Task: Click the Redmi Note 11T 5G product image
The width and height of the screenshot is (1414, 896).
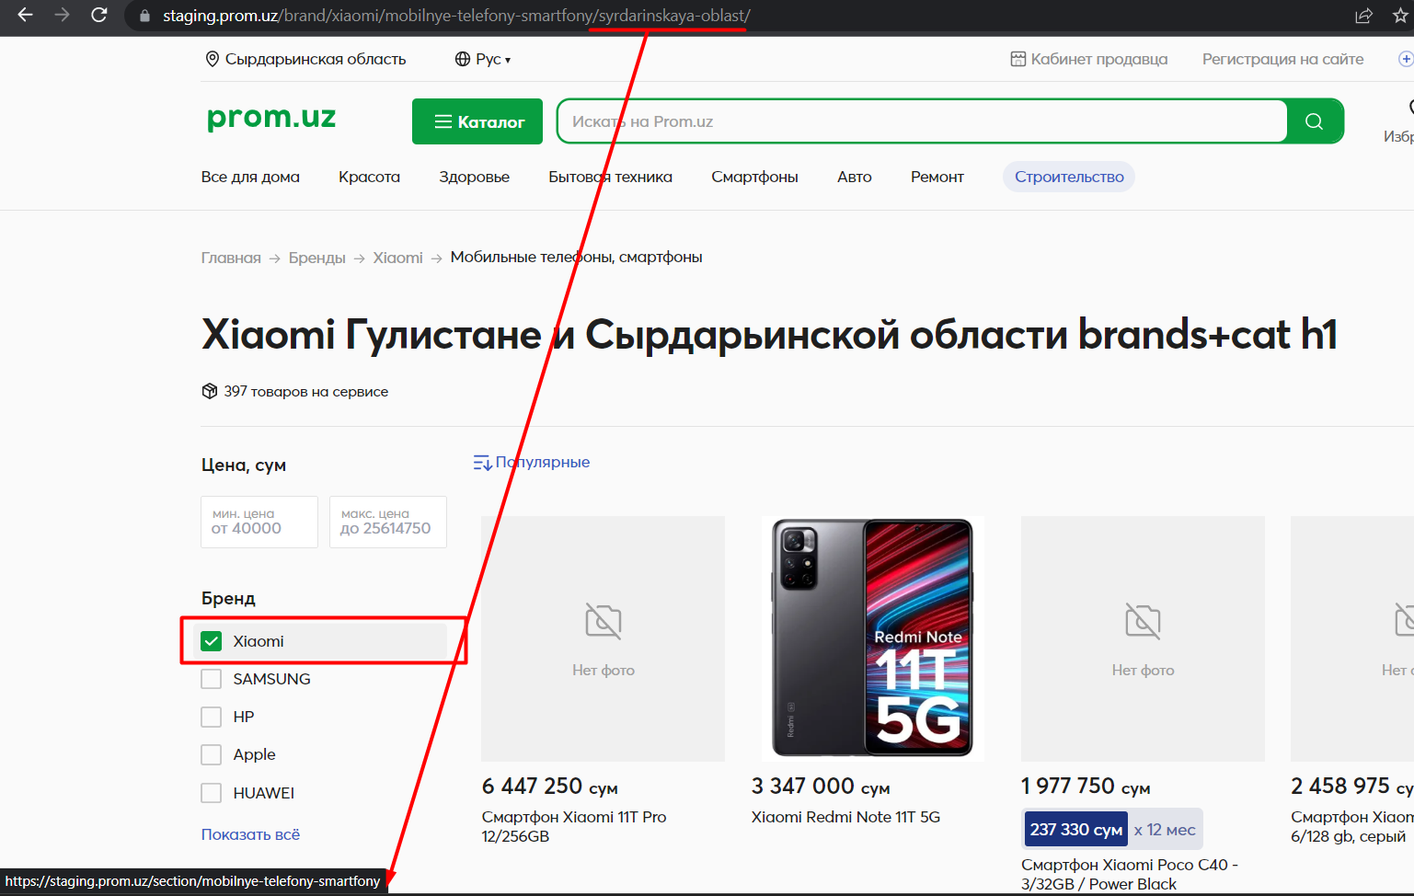Action: click(873, 638)
